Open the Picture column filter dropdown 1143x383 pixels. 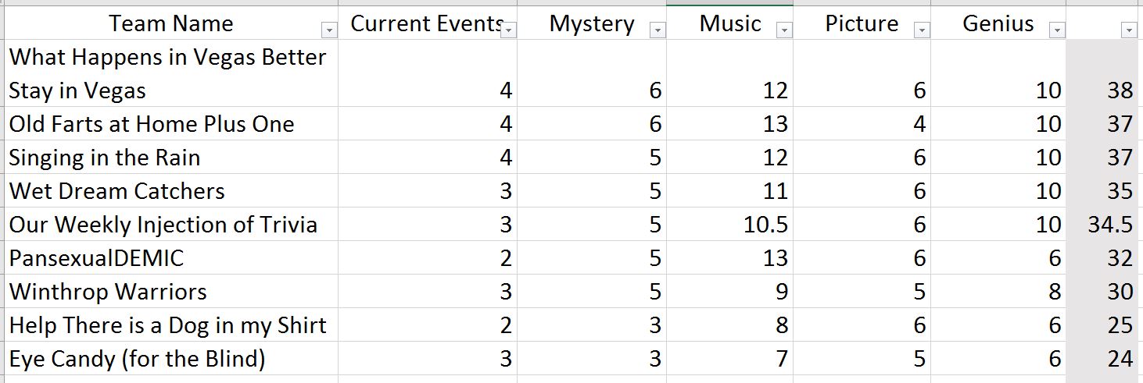(923, 30)
